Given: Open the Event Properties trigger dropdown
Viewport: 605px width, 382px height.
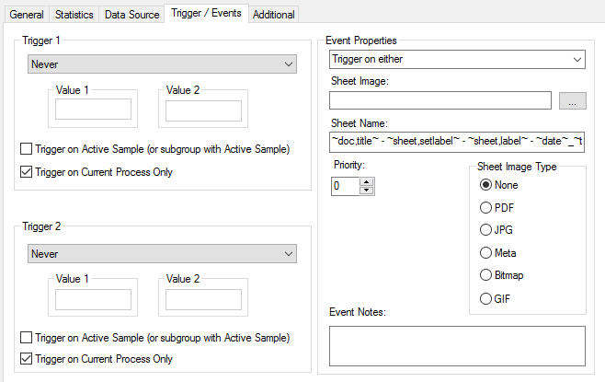Looking at the screenshot, I should pos(457,60).
